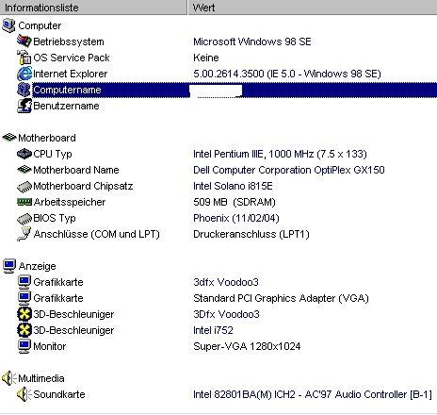
Task: Click Dell Computer Corporation OptiPlex GX150 value
Action: (289, 170)
